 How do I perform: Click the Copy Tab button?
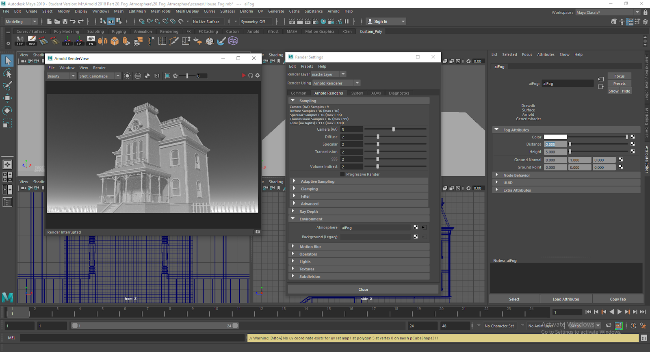click(x=618, y=299)
